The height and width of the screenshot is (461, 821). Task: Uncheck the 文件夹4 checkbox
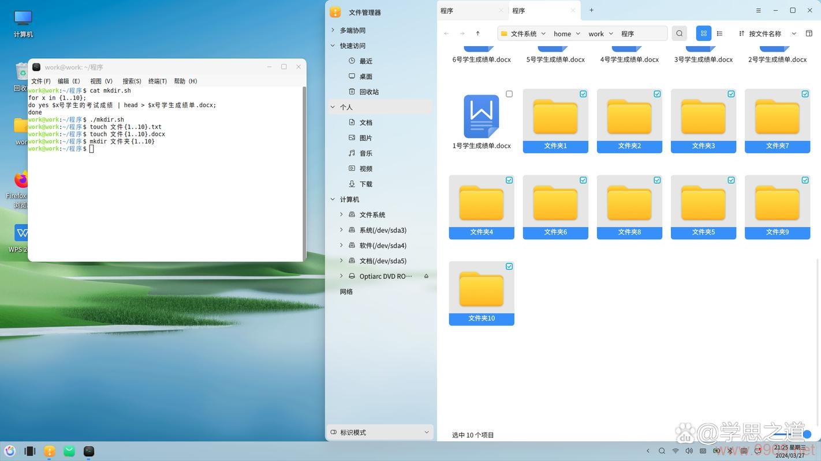(509, 180)
